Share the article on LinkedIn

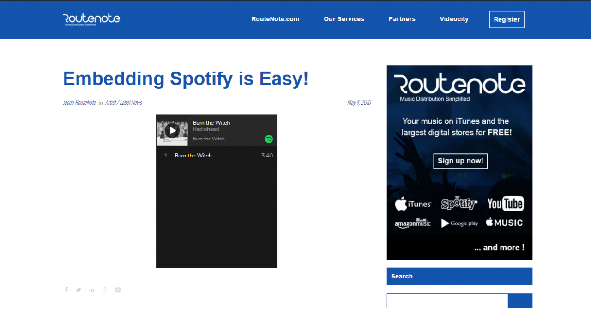[91, 290]
